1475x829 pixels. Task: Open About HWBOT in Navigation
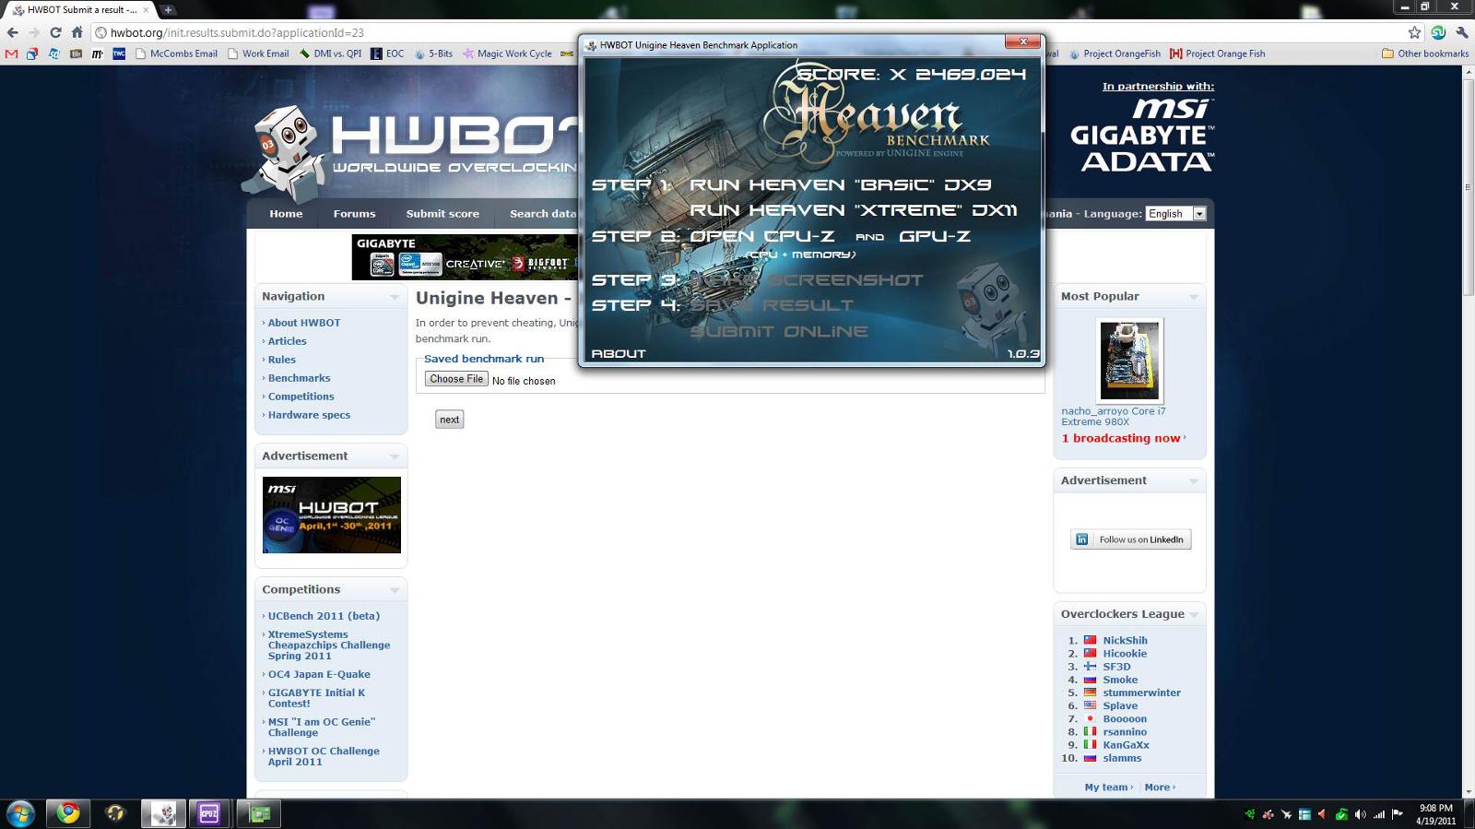tap(304, 323)
